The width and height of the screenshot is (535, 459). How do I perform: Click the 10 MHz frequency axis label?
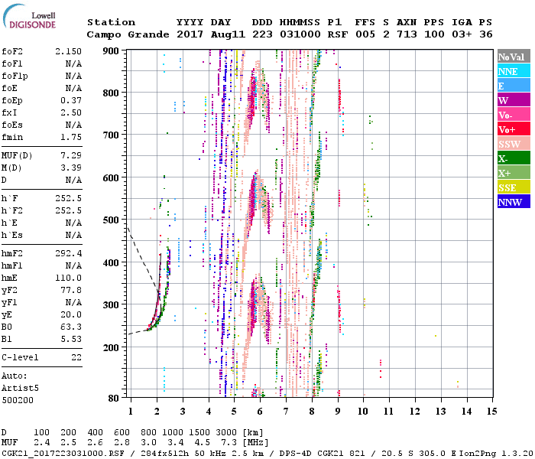tap(363, 412)
